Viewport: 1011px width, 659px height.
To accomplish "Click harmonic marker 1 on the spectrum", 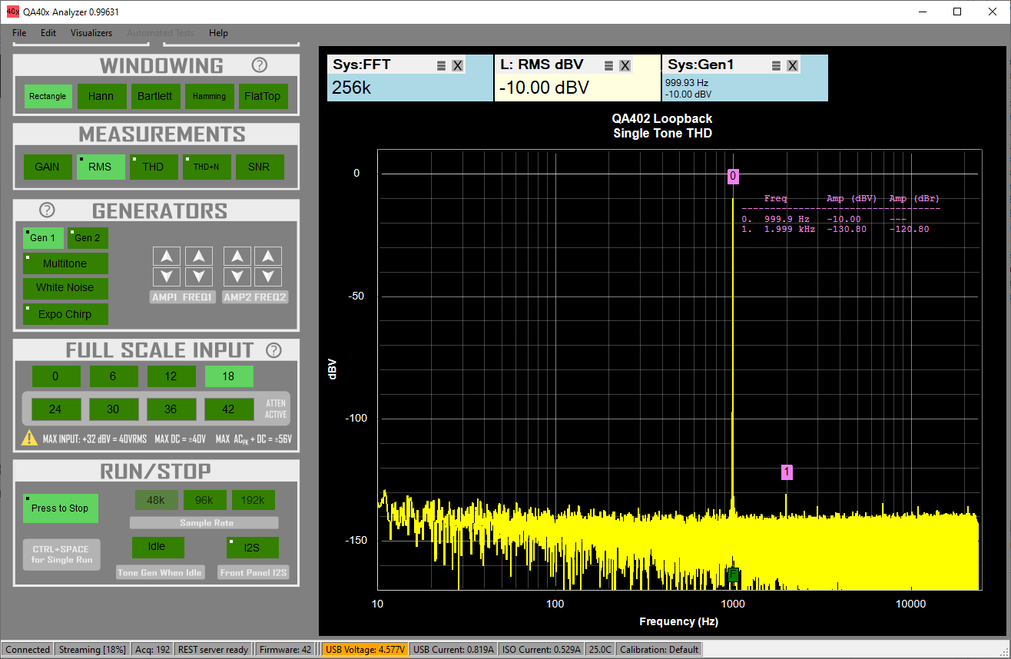I will pyautogui.click(x=787, y=472).
